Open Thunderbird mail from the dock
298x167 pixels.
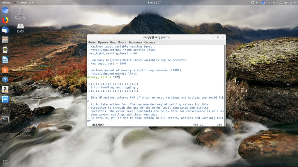[5, 30]
